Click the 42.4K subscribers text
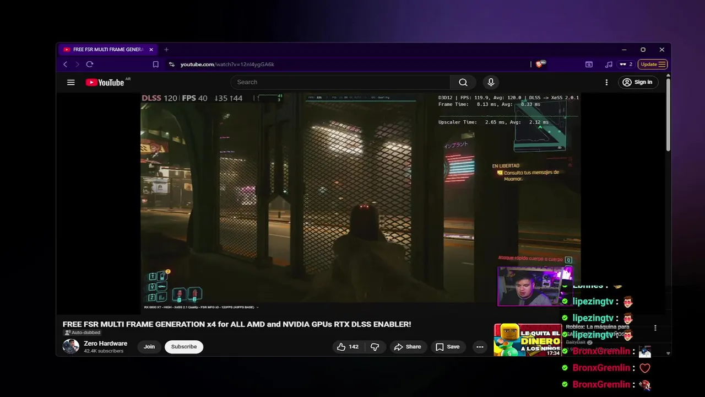 coord(104,351)
